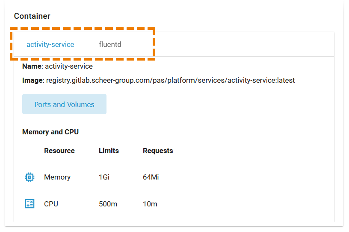Image resolution: width=349 pixels, height=232 pixels.
Task: Click the registry image path text
Action: pyautogui.click(x=170, y=80)
